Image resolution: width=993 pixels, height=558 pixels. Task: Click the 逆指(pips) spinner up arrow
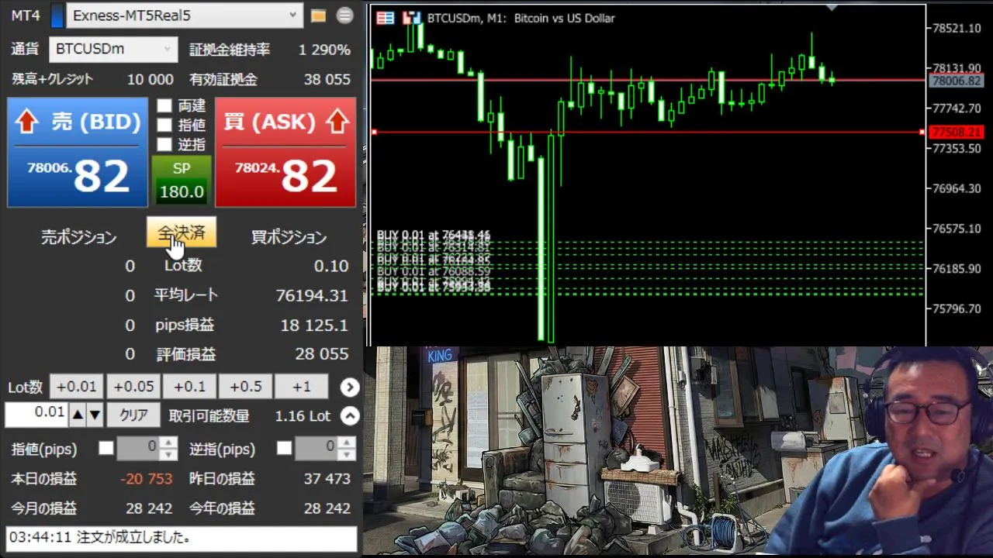point(348,443)
